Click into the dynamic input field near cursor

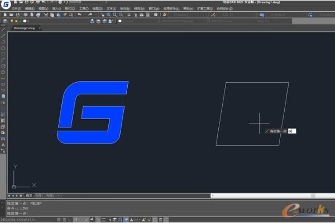tap(292, 131)
